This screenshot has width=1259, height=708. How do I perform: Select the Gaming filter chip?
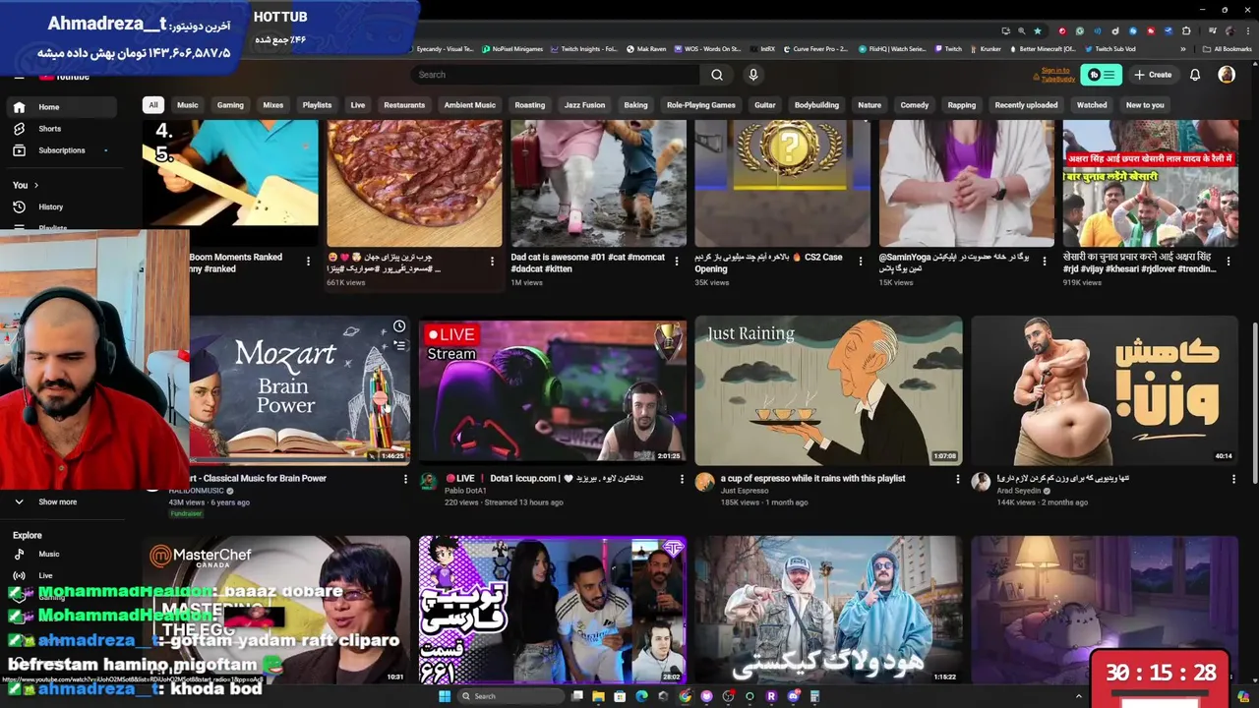click(x=230, y=105)
